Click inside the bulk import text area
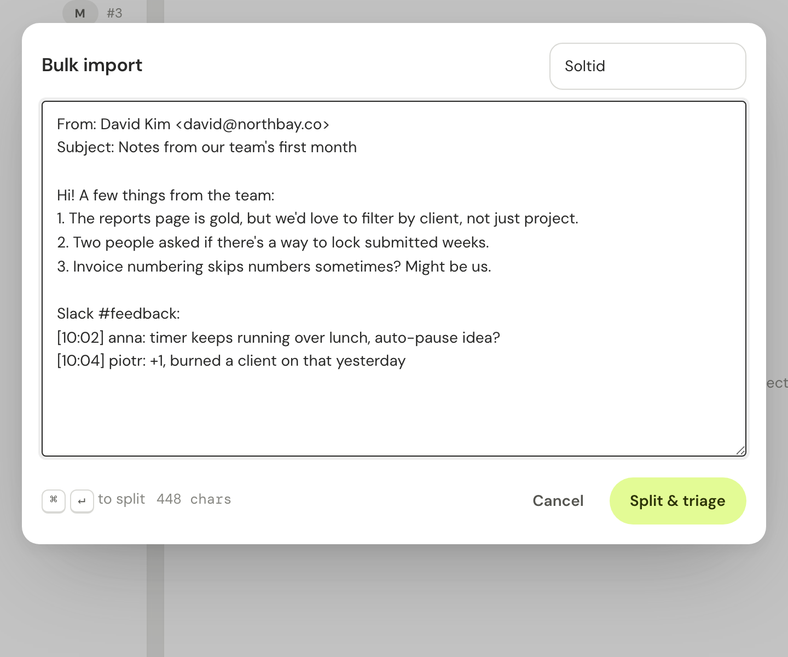Viewport: 788px width, 657px height. tap(394, 279)
